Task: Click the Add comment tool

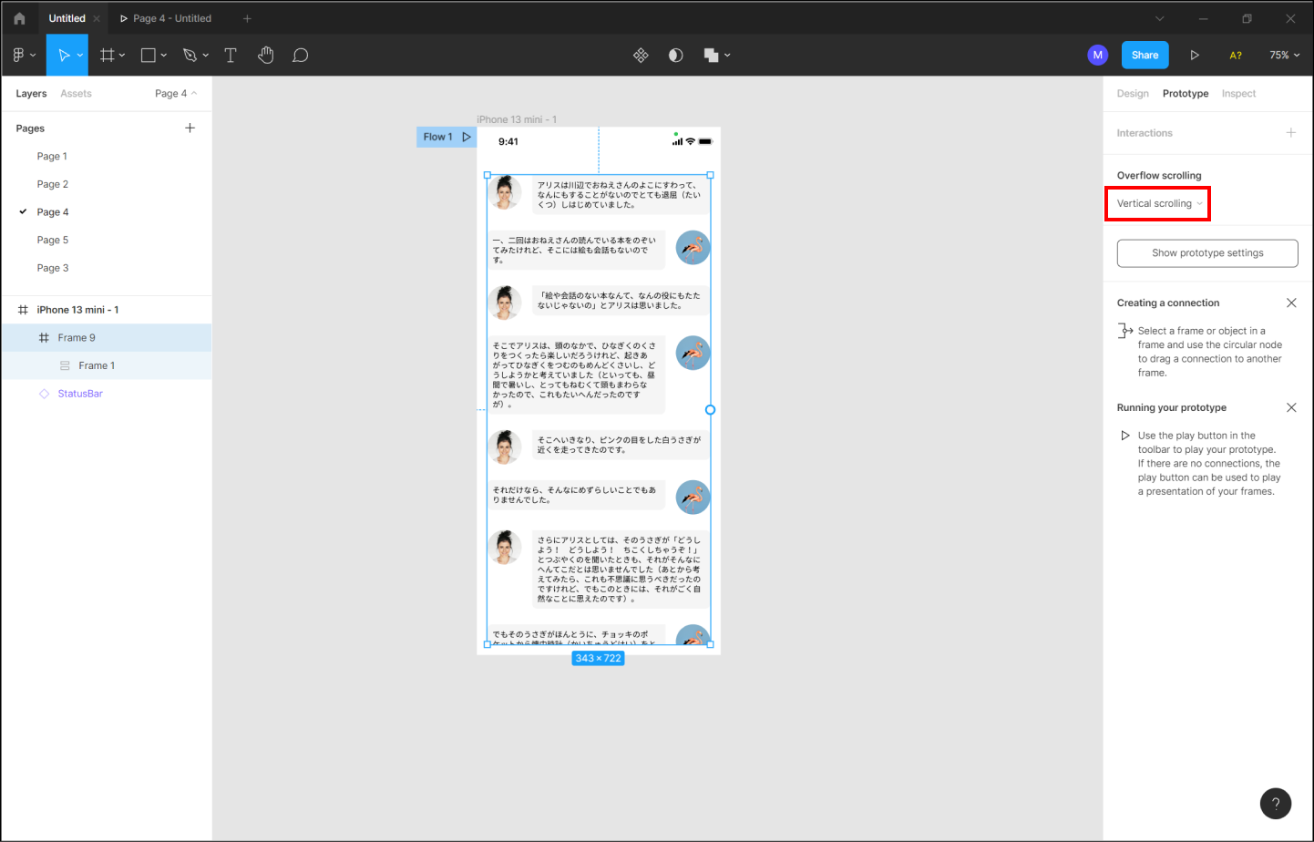Action: point(300,56)
